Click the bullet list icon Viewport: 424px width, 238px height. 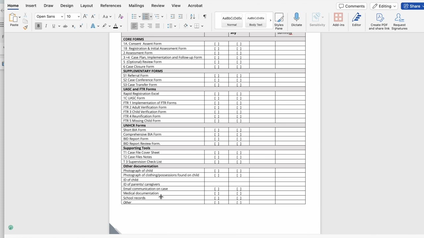[134, 16]
